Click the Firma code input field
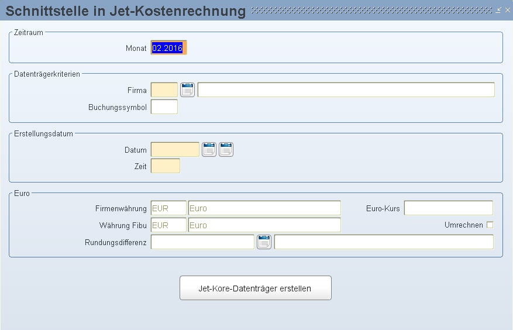513x330 pixels. point(164,90)
